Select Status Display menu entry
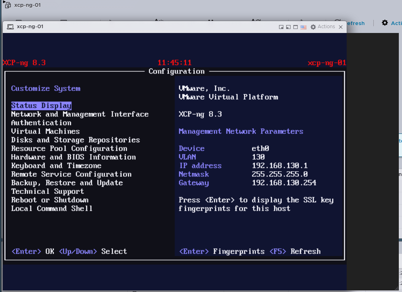This screenshot has height=292, width=402. [41, 106]
